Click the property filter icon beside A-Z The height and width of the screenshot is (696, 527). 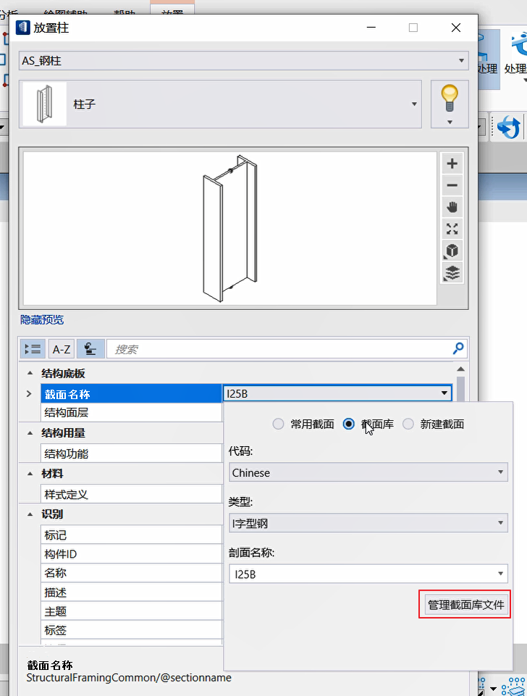click(x=90, y=349)
